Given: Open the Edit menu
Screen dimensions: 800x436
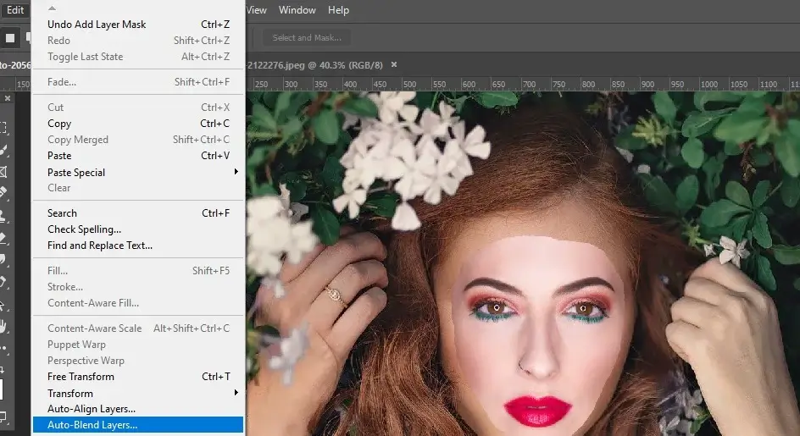Looking at the screenshot, I should [15, 10].
